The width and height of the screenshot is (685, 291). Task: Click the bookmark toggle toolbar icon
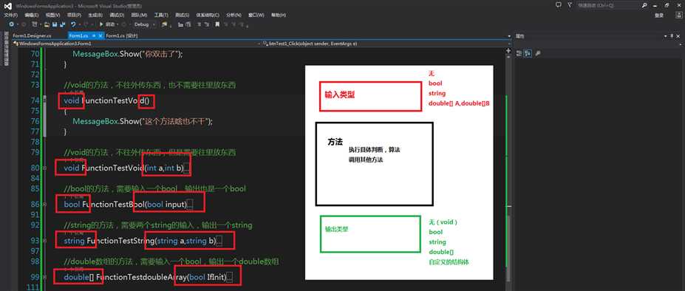(217, 24)
